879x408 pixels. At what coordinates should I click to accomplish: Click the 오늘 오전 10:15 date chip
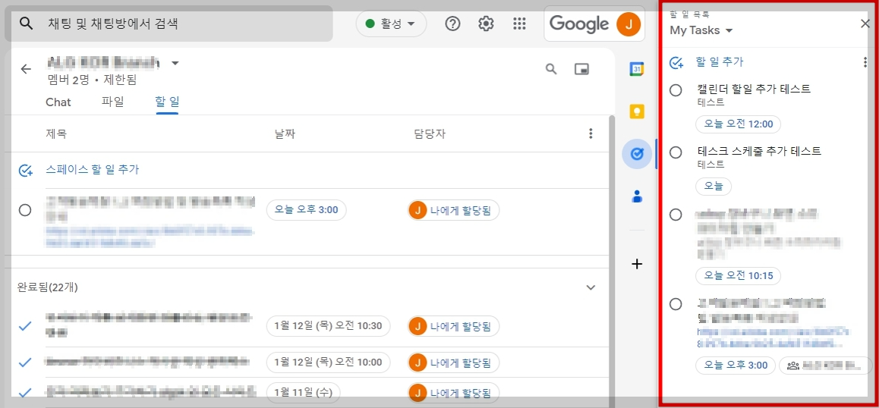(739, 276)
